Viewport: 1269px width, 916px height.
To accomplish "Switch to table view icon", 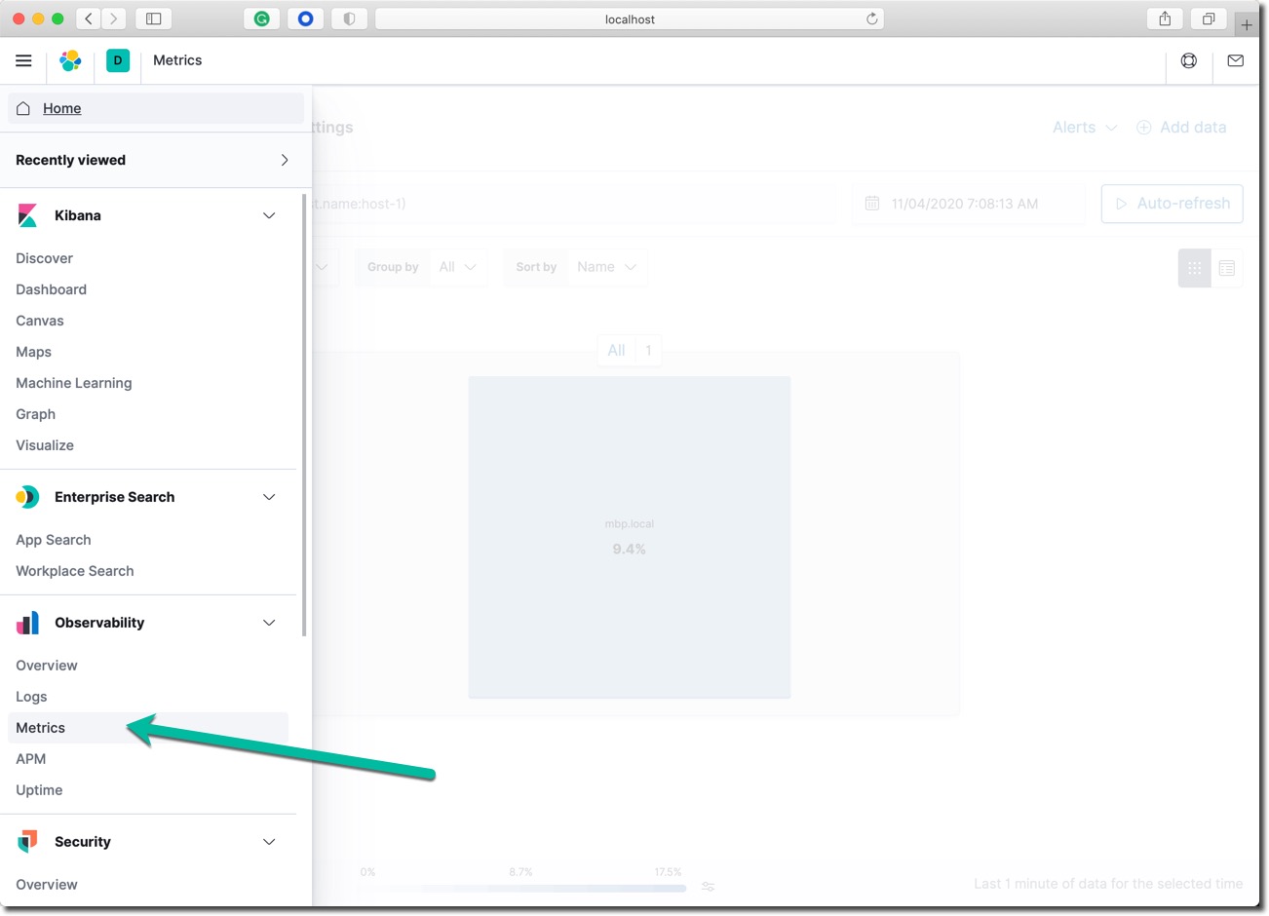I will 1227,268.
